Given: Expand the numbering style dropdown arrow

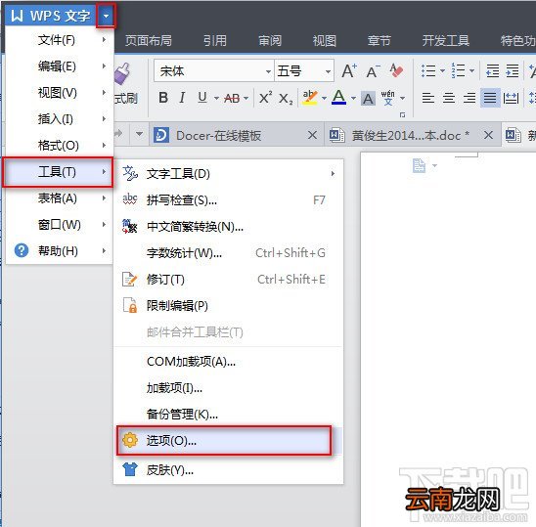Looking at the screenshot, I should pos(472,71).
